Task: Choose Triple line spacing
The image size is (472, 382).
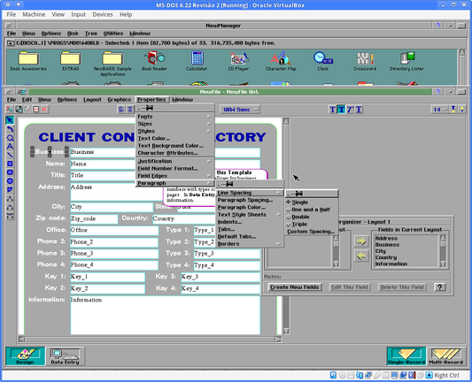Action: 311,225
